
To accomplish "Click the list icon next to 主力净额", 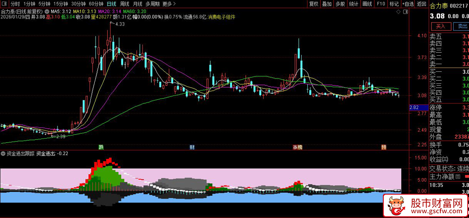I will click(x=458, y=176).
